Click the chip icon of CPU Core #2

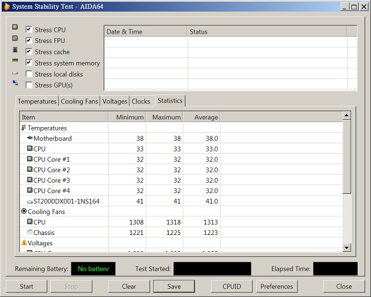[x=30, y=169]
